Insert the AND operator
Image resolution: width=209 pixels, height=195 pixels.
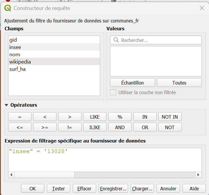point(120,127)
